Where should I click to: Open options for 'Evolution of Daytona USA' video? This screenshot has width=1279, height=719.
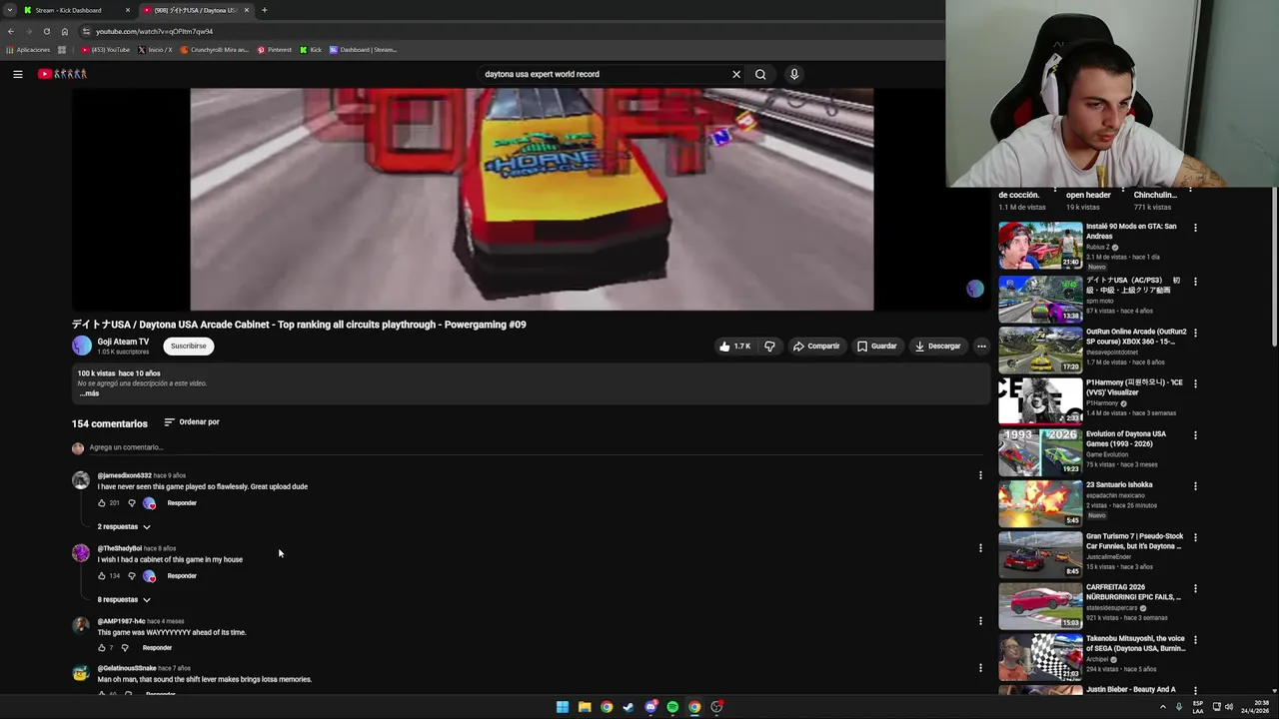tap(1195, 435)
